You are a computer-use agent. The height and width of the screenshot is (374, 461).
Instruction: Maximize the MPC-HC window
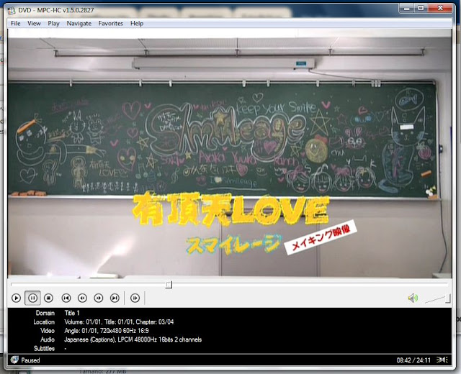(x=421, y=8)
